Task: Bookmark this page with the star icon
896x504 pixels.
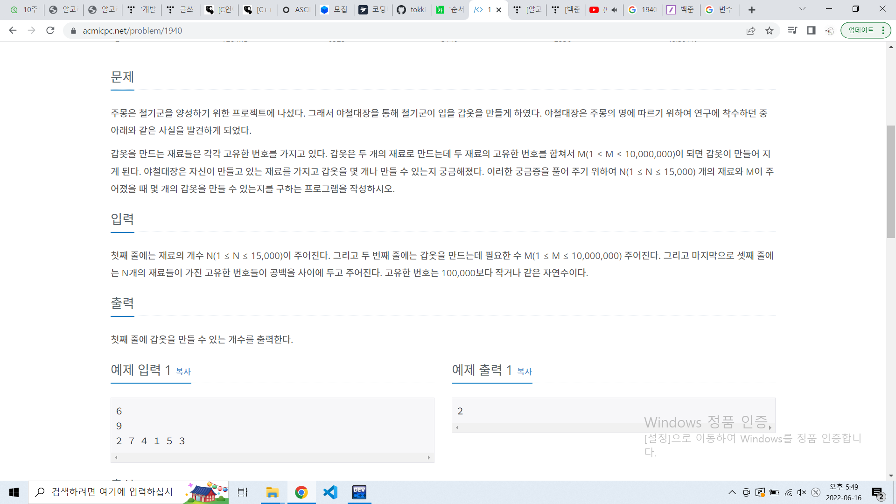Action: (770, 31)
